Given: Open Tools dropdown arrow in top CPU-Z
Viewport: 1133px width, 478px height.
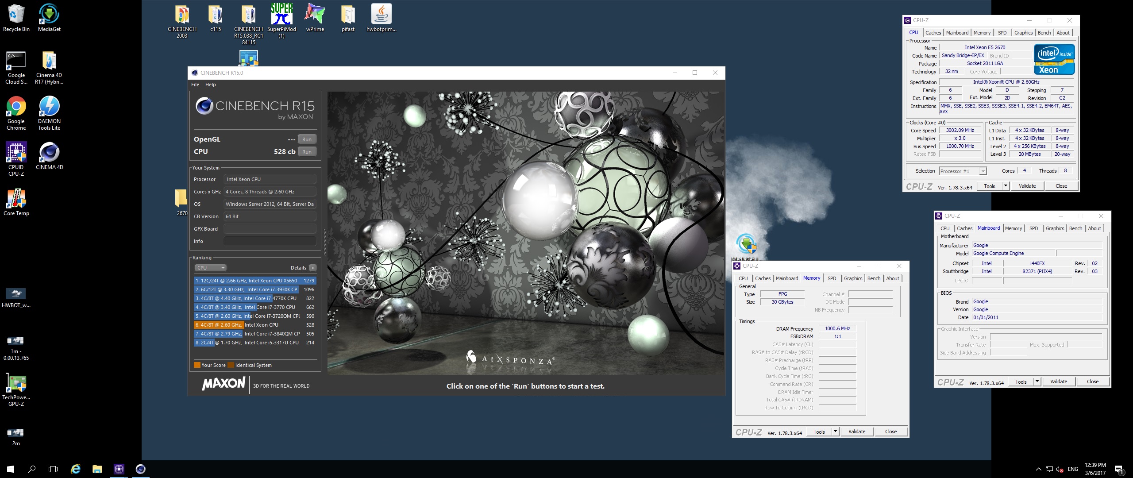Looking at the screenshot, I should [1006, 186].
